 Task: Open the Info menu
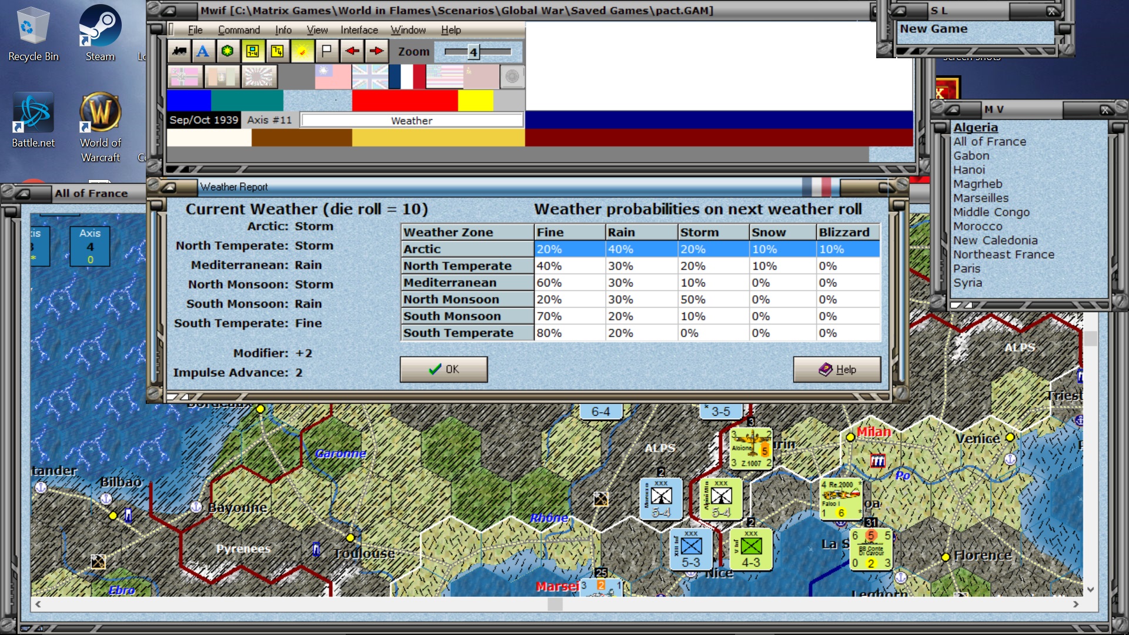click(x=283, y=30)
